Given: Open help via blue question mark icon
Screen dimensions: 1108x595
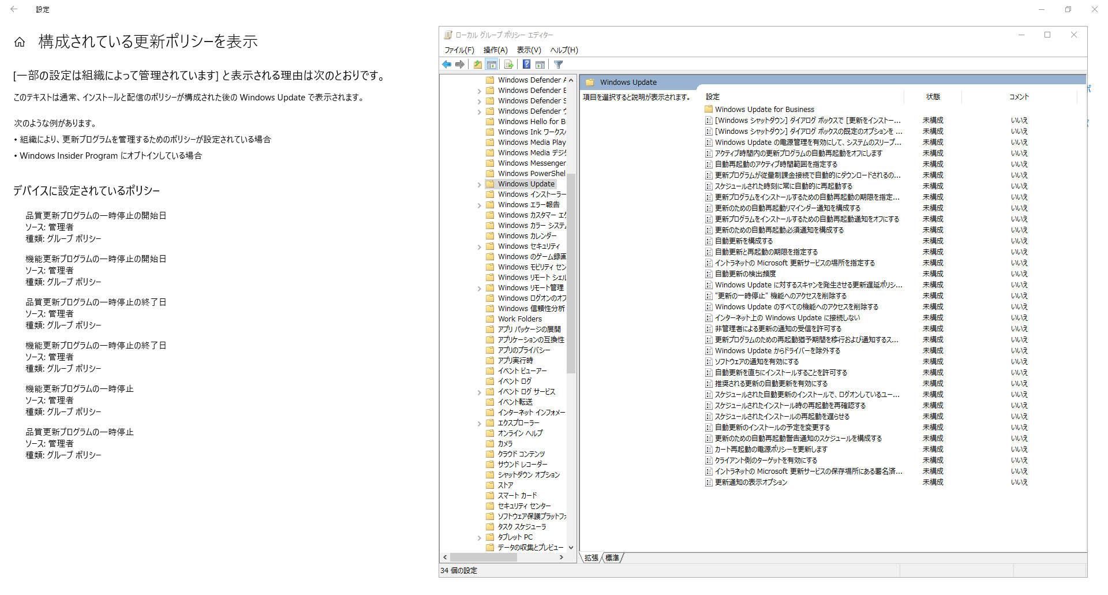Looking at the screenshot, I should click(526, 65).
